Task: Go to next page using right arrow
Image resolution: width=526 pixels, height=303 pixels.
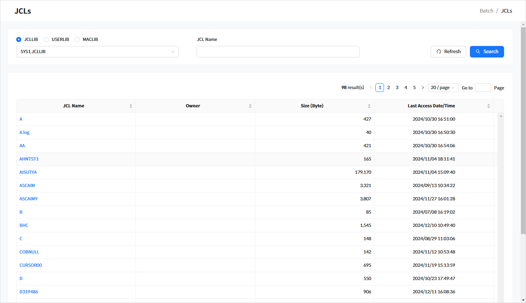Action: pos(423,88)
